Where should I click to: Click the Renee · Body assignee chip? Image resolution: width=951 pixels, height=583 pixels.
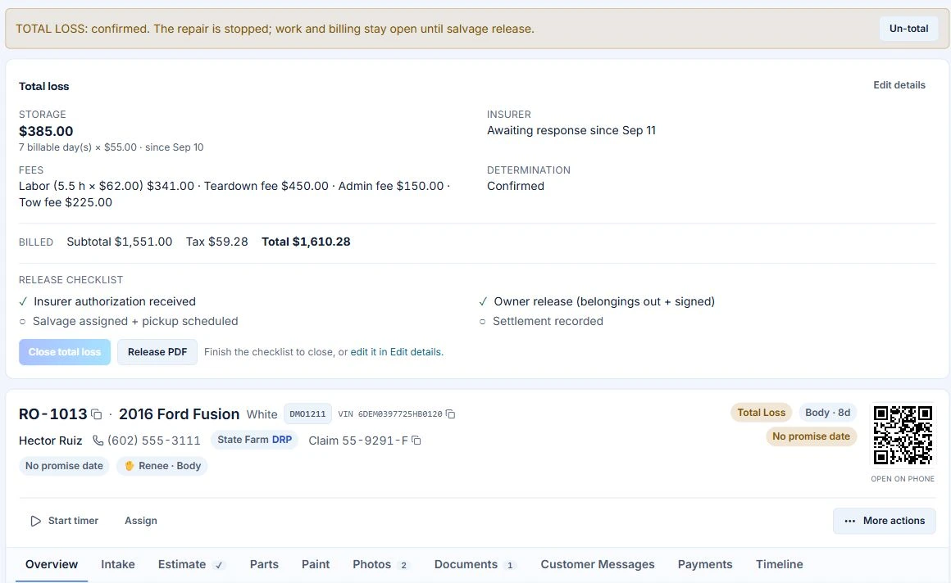[162, 466]
